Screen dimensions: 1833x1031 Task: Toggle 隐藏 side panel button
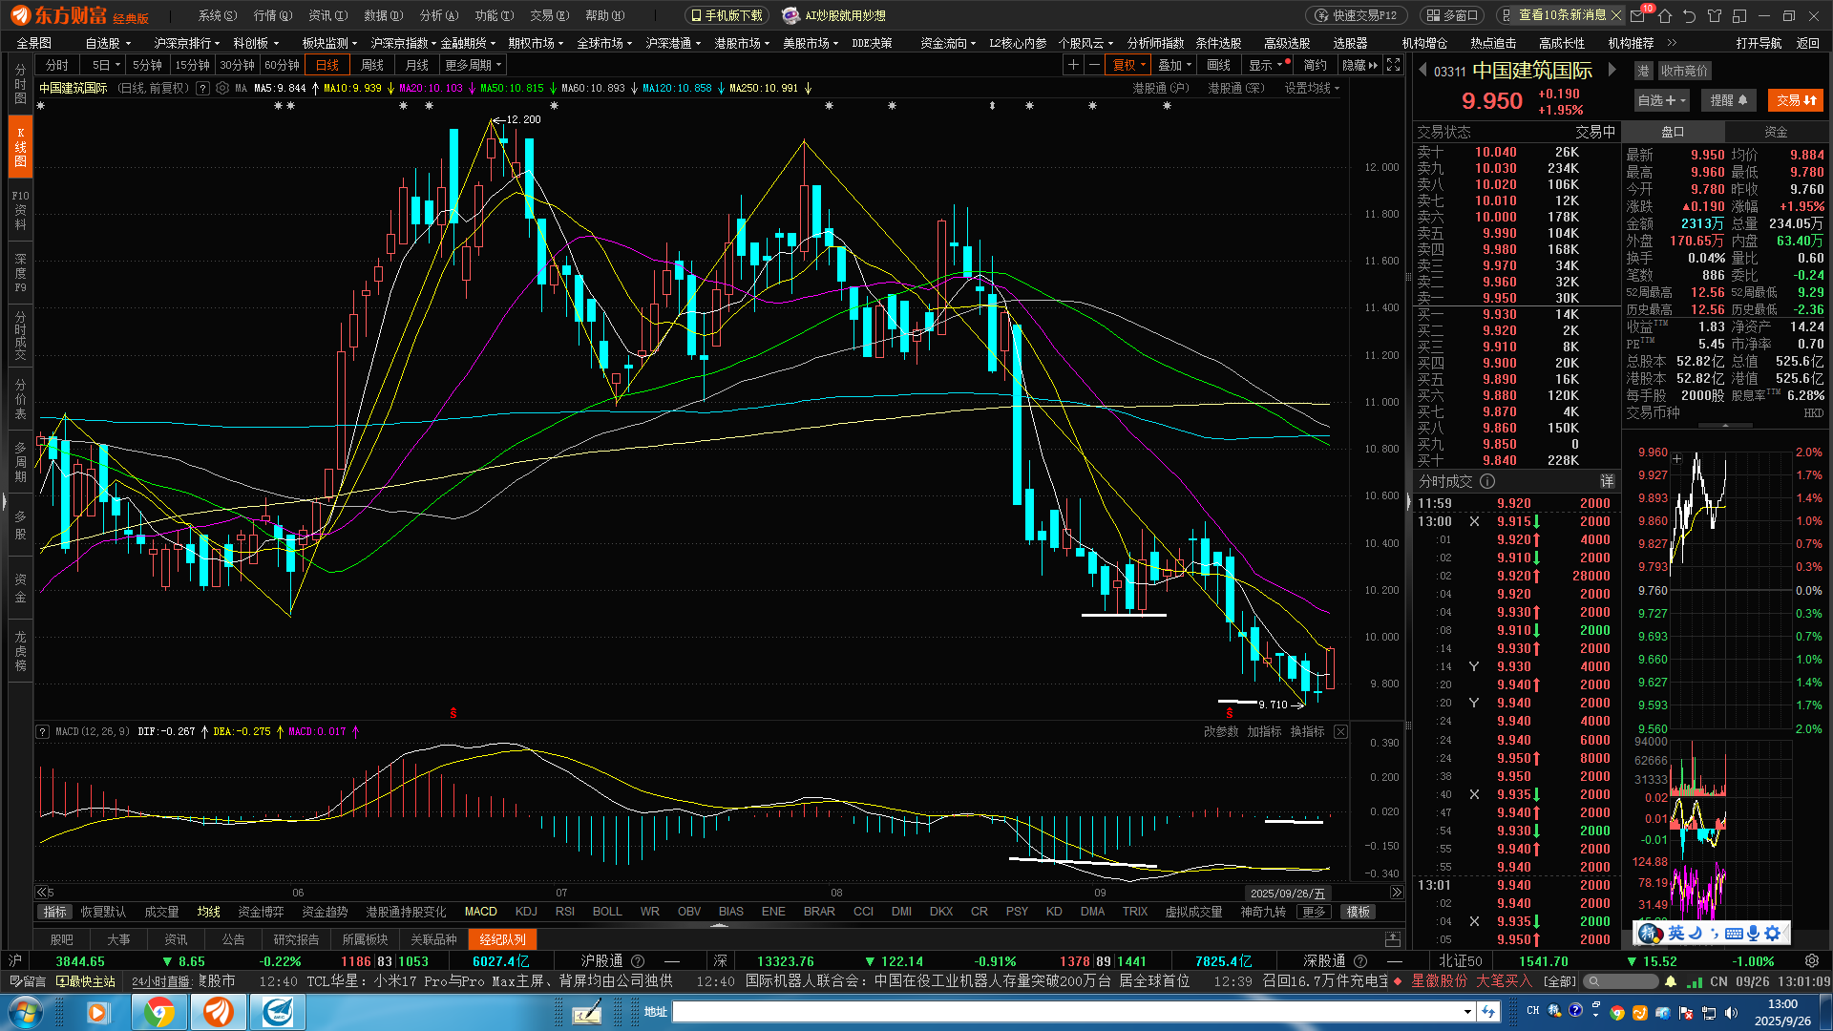click(x=1359, y=65)
